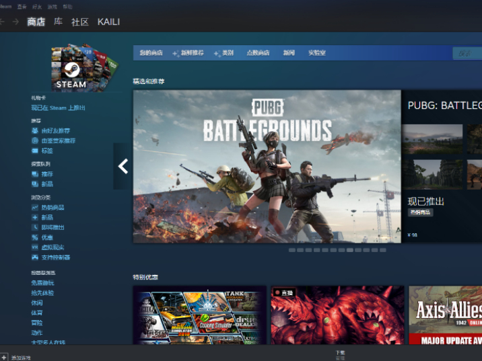482x361 pixels.
Task: Click the chart icon beside 热销商品 in sidebar
Action: pos(35,208)
